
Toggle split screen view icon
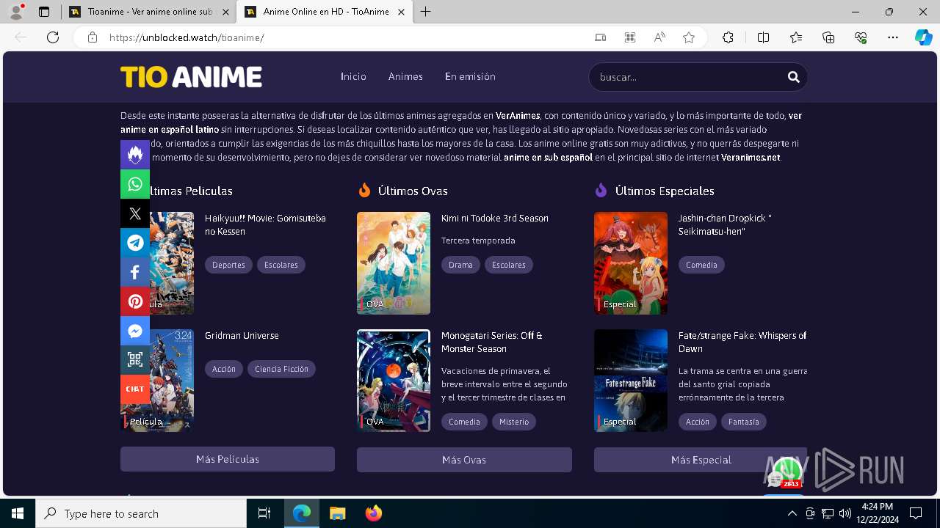tap(763, 37)
